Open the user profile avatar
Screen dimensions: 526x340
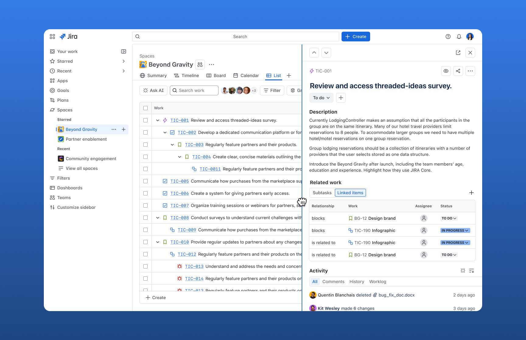(470, 37)
